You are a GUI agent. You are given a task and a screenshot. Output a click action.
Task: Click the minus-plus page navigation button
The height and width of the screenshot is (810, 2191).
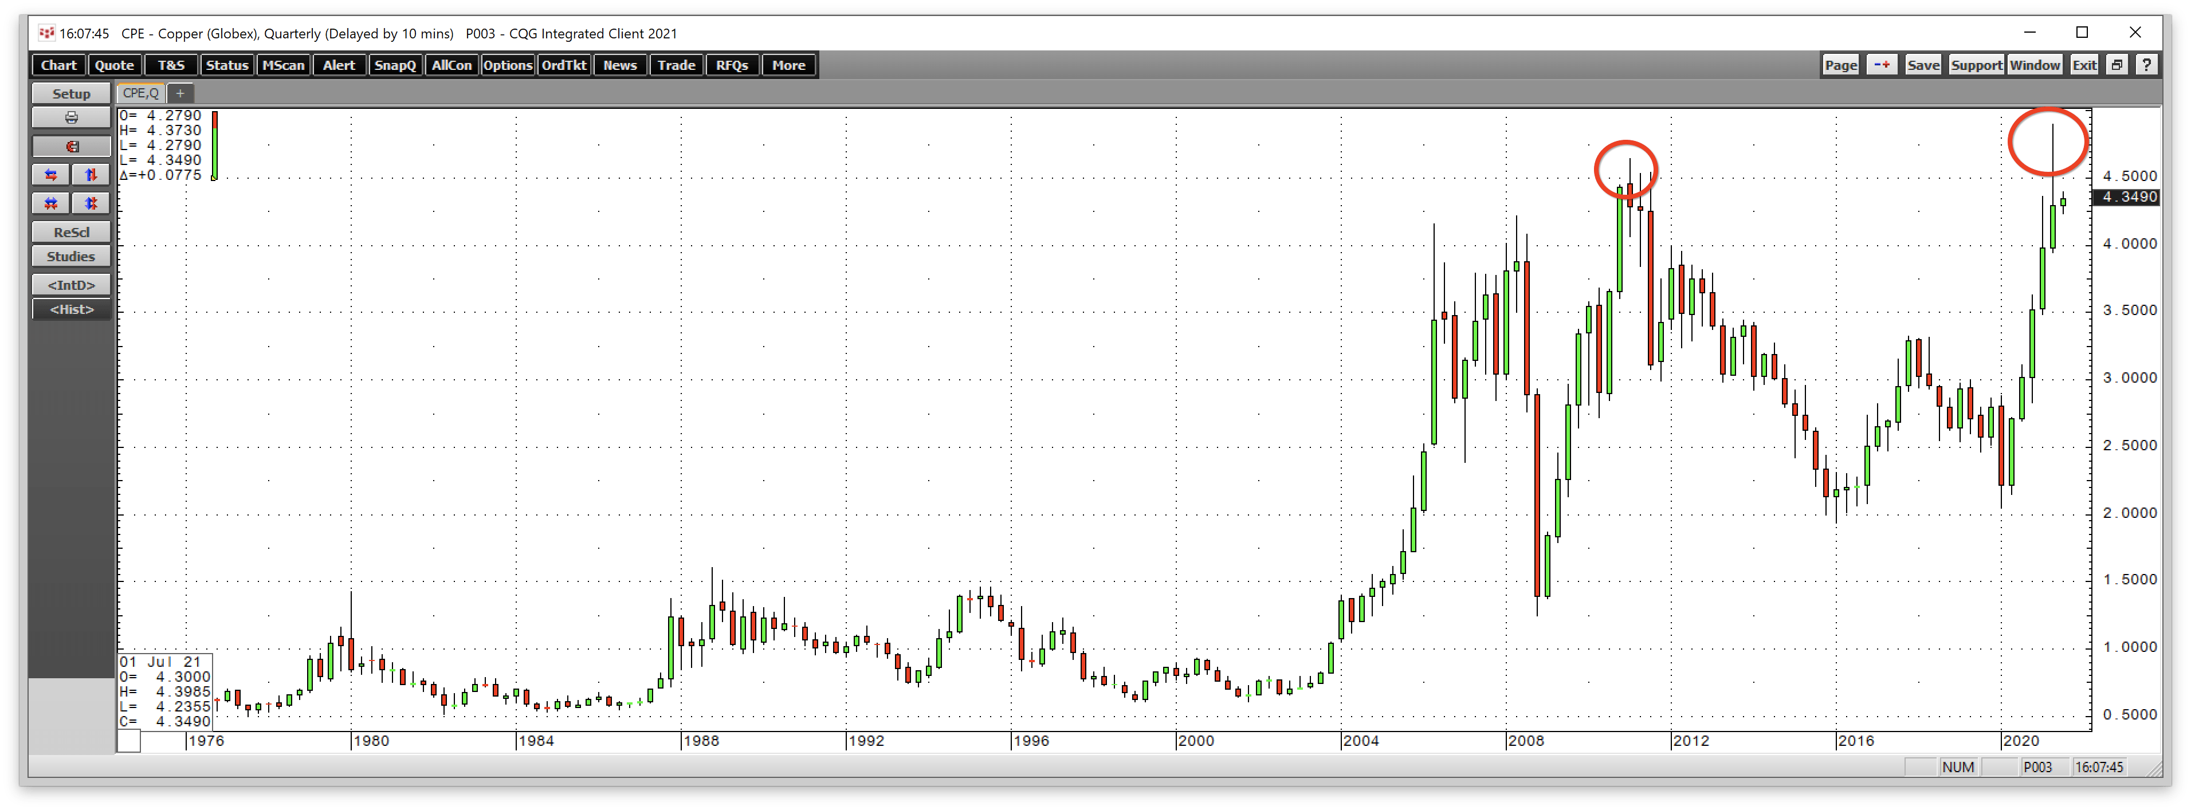click(1882, 65)
